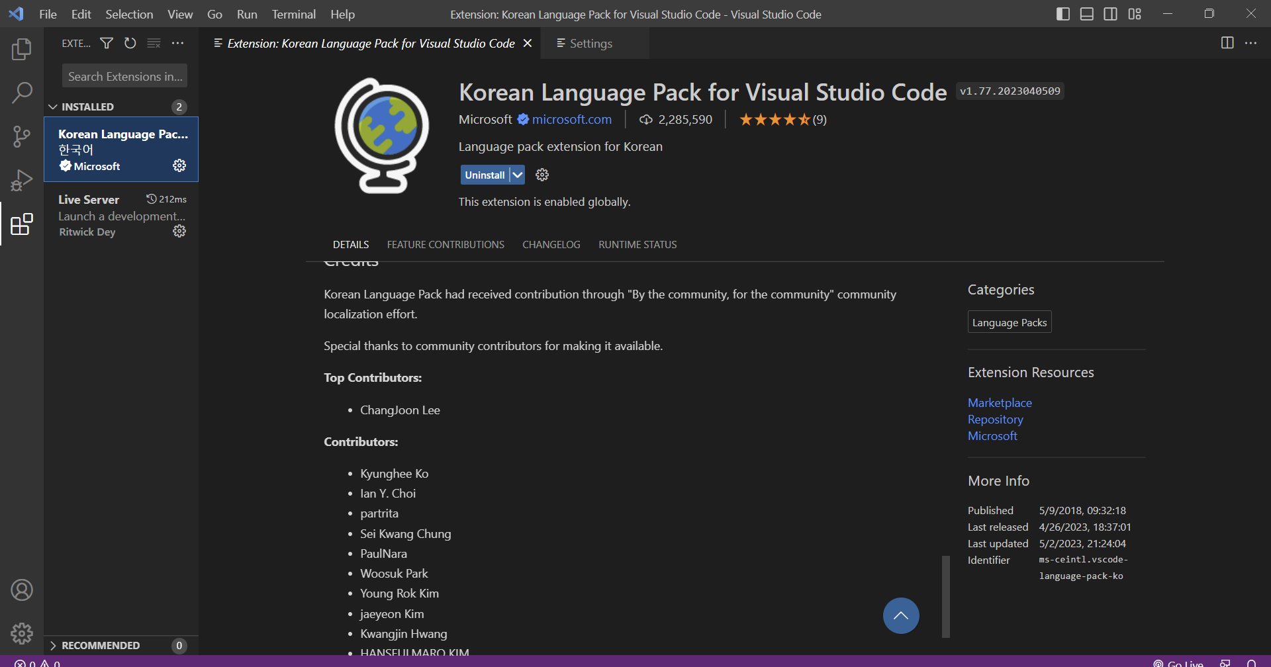The width and height of the screenshot is (1271, 667).
Task: Open editor more actions menu
Action: click(1250, 43)
